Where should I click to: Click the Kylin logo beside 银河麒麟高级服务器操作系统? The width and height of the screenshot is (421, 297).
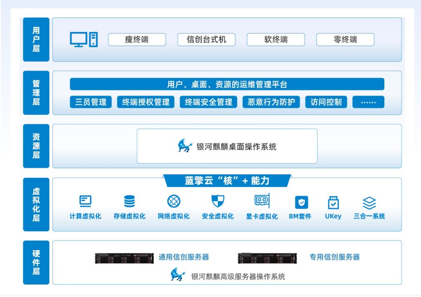tap(178, 274)
